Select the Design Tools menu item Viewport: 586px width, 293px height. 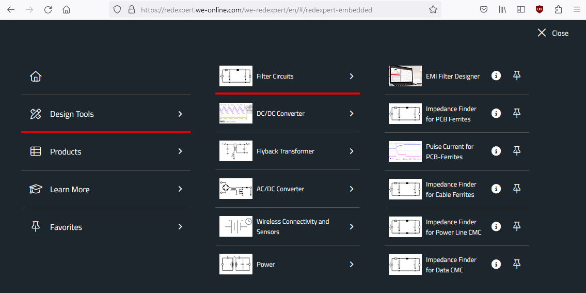(106, 114)
